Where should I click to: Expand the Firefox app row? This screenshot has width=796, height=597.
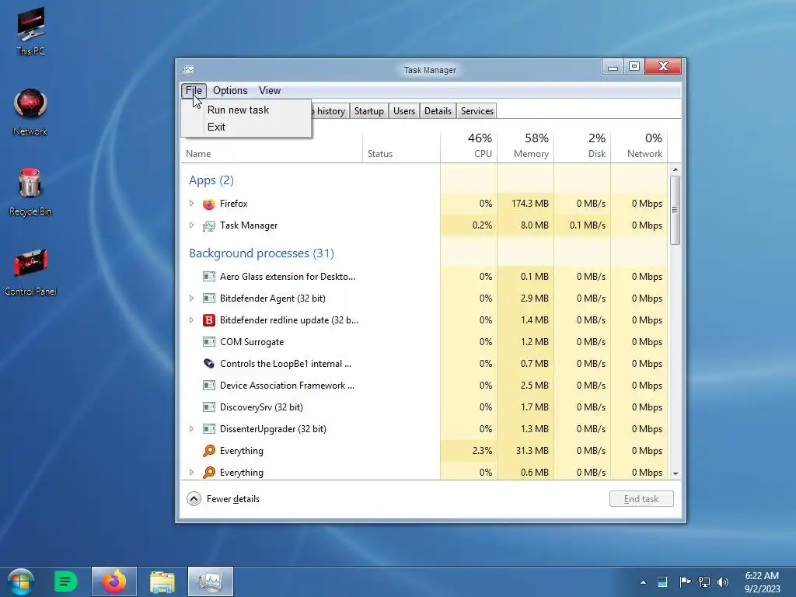191,204
